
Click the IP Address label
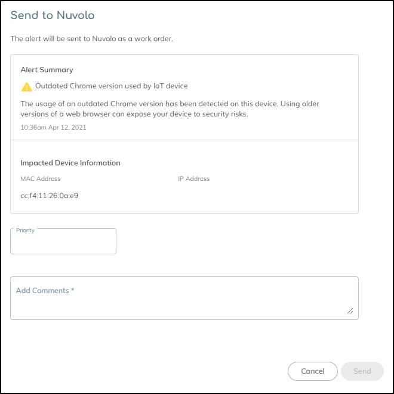[x=193, y=178]
